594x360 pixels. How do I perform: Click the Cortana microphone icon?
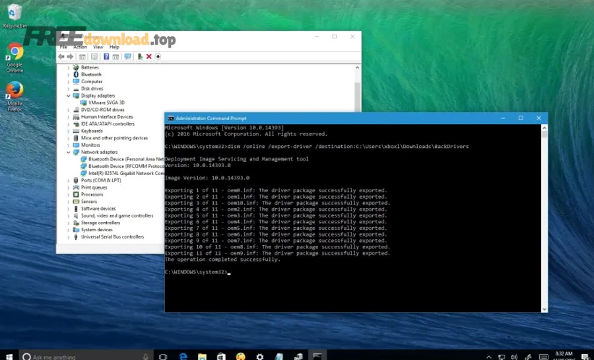coord(146,357)
